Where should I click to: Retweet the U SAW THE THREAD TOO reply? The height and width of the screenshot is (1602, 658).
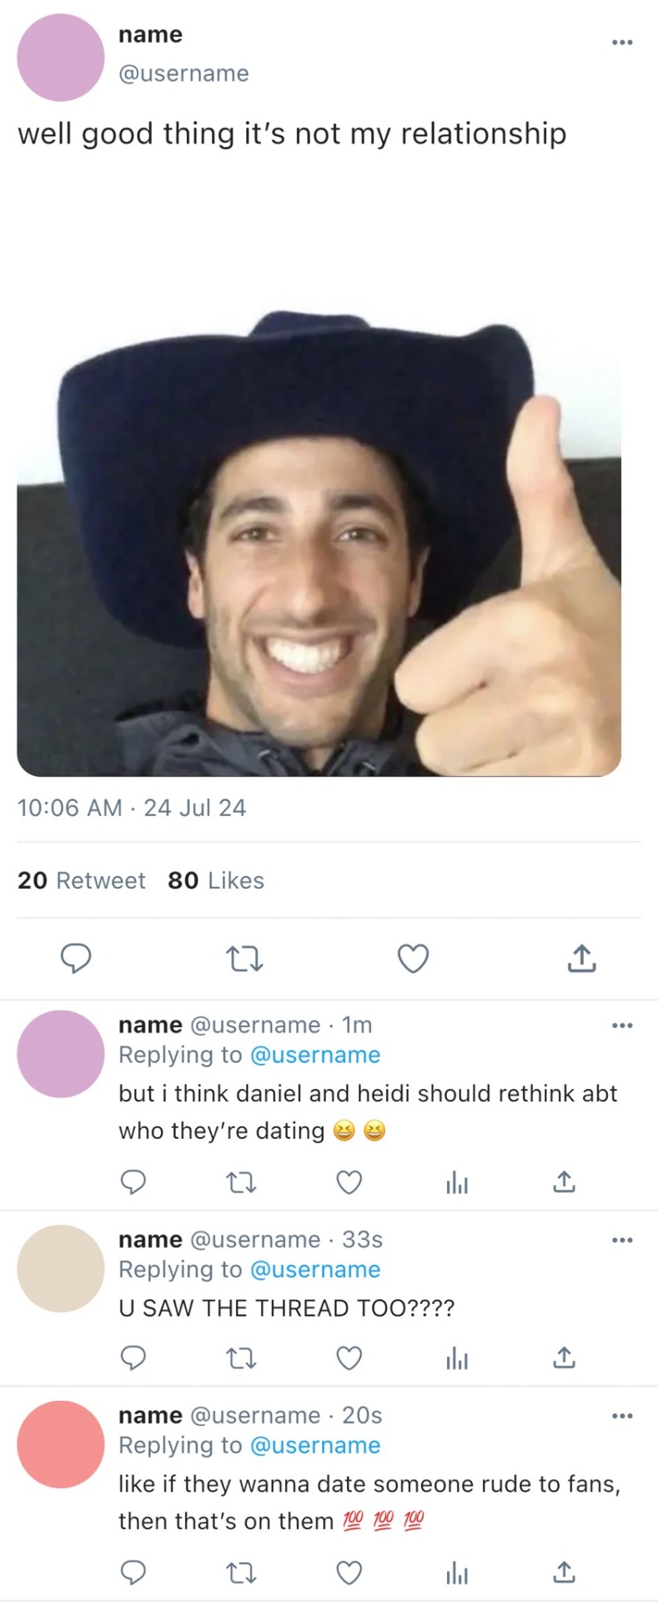coord(242,1359)
